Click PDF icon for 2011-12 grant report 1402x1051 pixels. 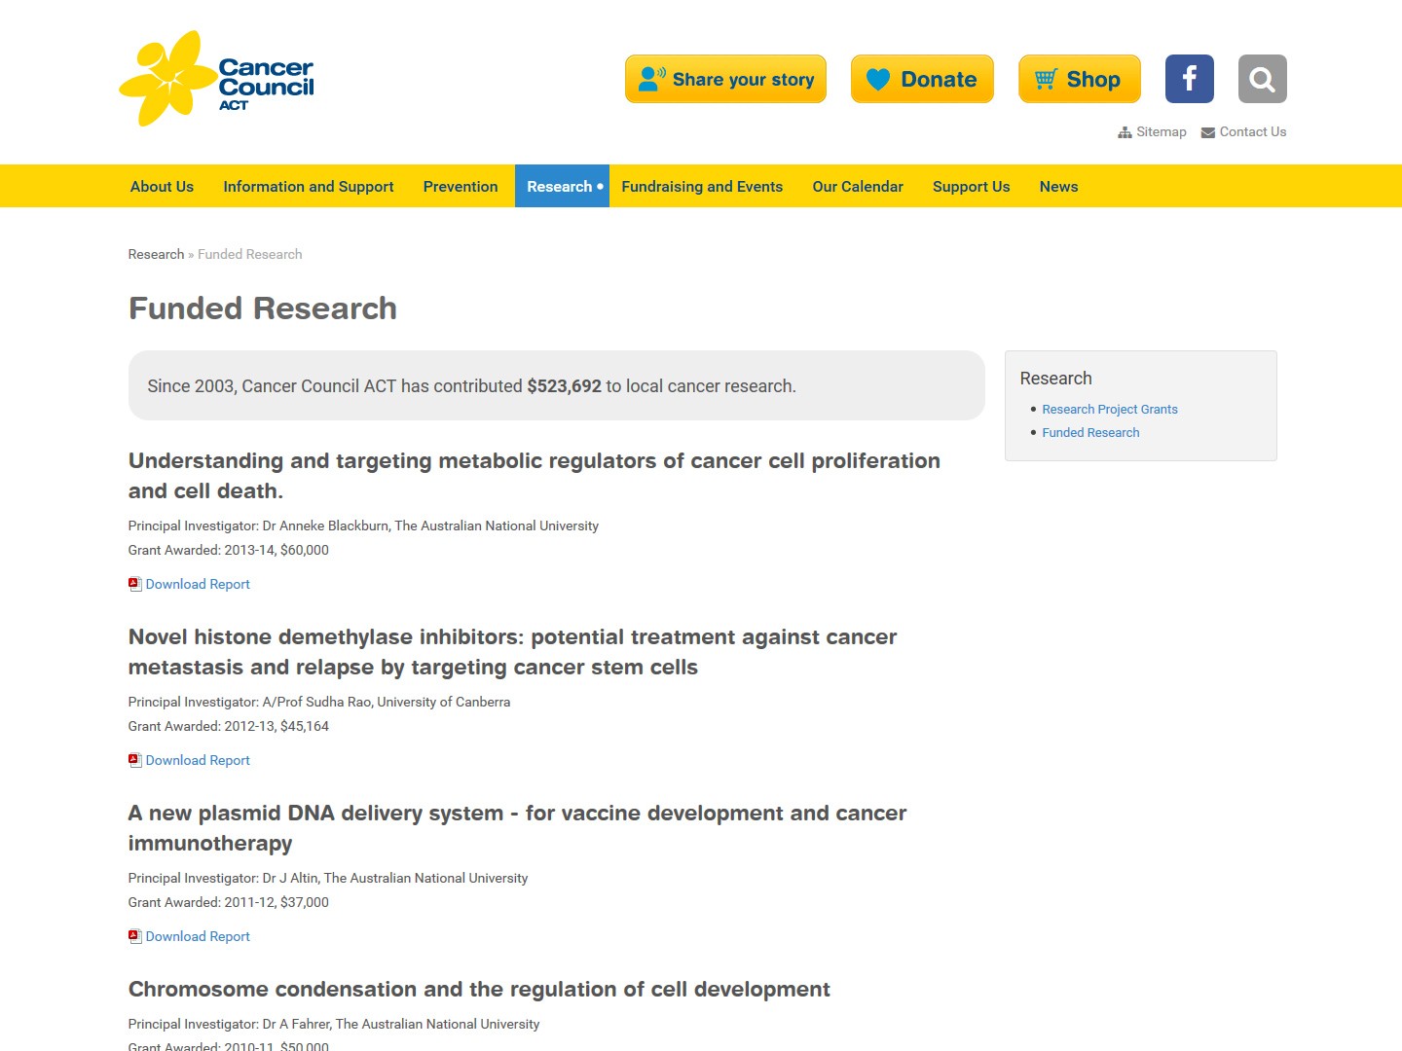pos(135,936)
